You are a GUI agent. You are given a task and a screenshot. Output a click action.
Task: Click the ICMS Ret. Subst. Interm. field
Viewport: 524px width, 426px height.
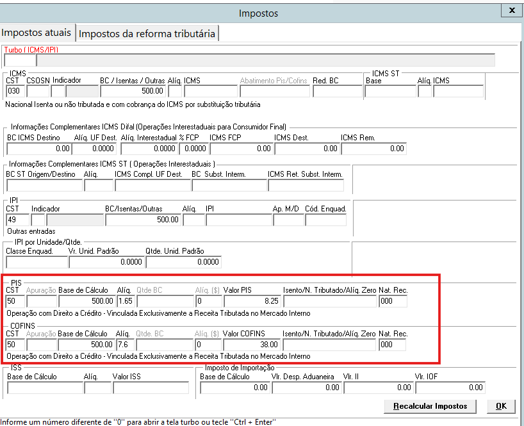306,185
